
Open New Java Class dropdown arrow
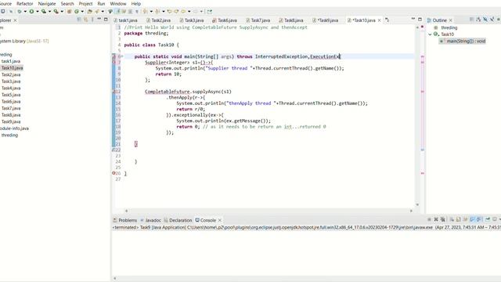[x=82, y=12]
